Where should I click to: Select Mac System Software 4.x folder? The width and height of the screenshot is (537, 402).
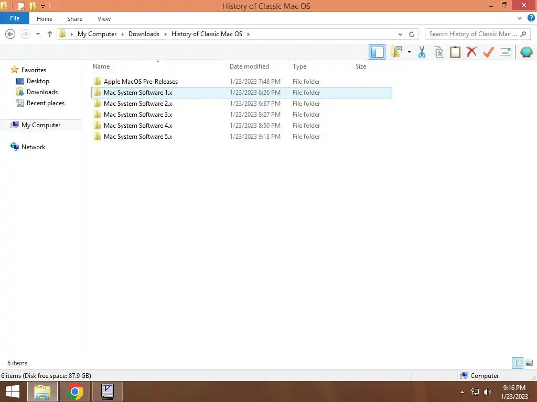241,125
